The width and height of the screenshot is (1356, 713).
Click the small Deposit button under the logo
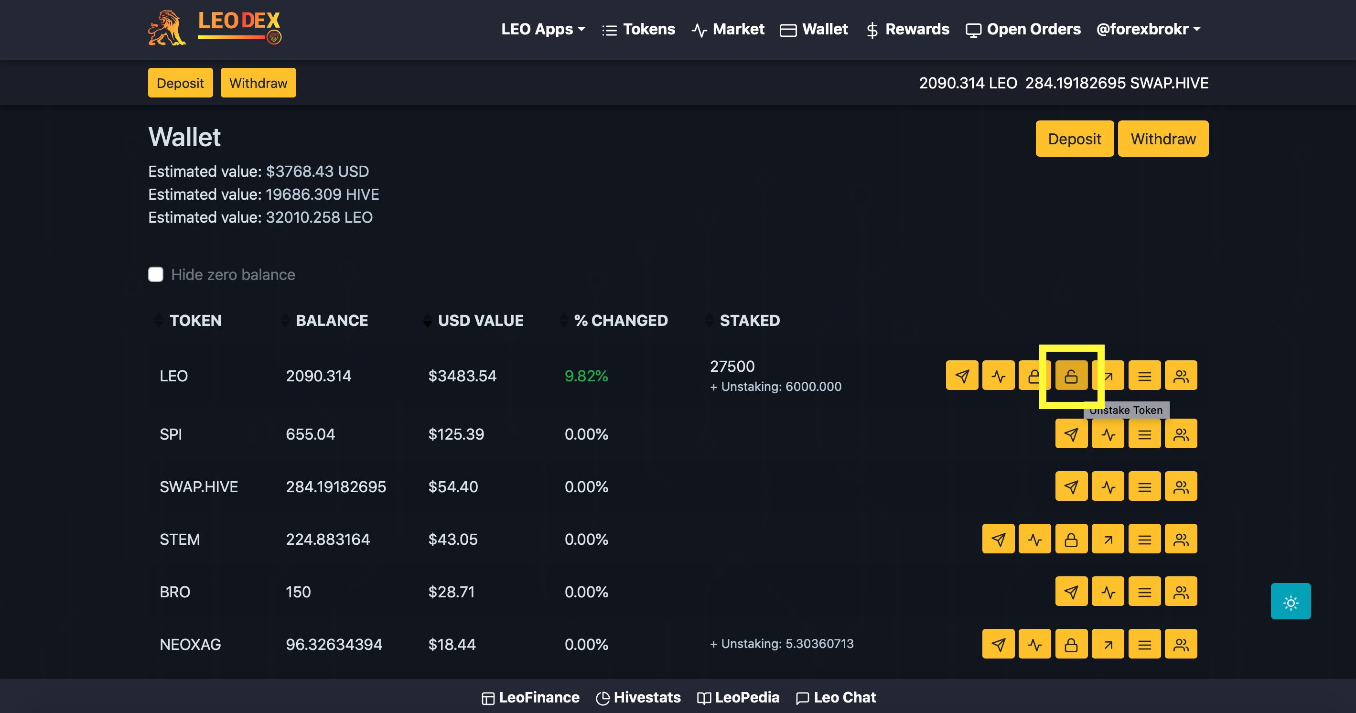point(181,83)
